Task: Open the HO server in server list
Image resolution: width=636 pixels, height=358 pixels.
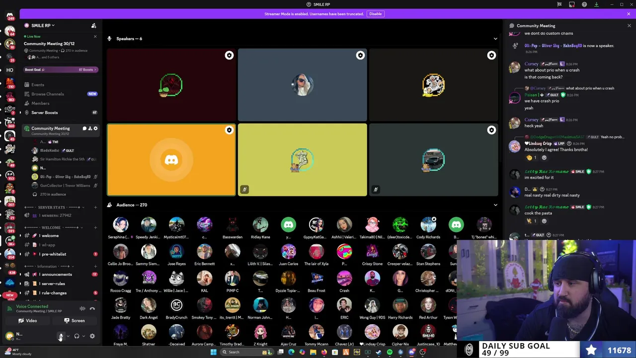Action: tap(9, 70)
